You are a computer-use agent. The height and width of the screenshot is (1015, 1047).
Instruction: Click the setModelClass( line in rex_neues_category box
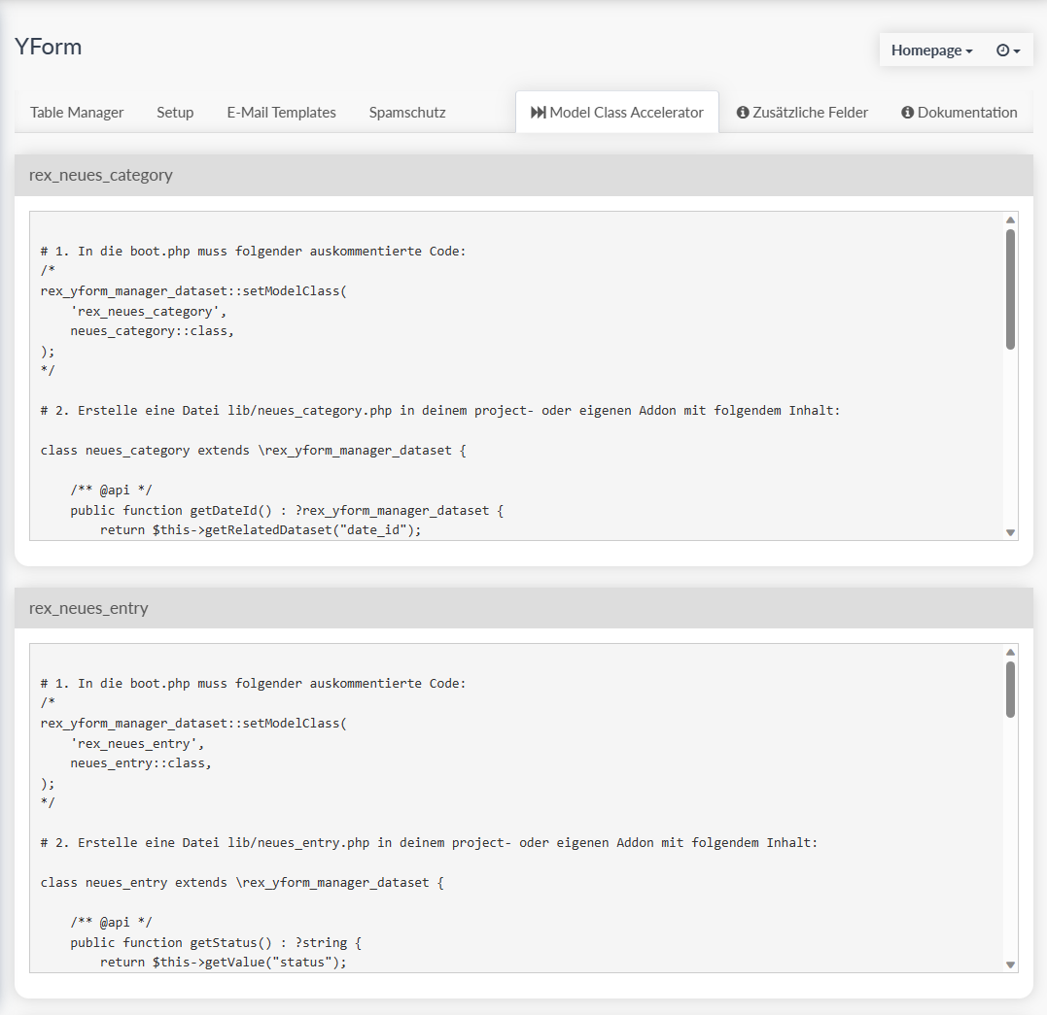(x=193, y=291)
